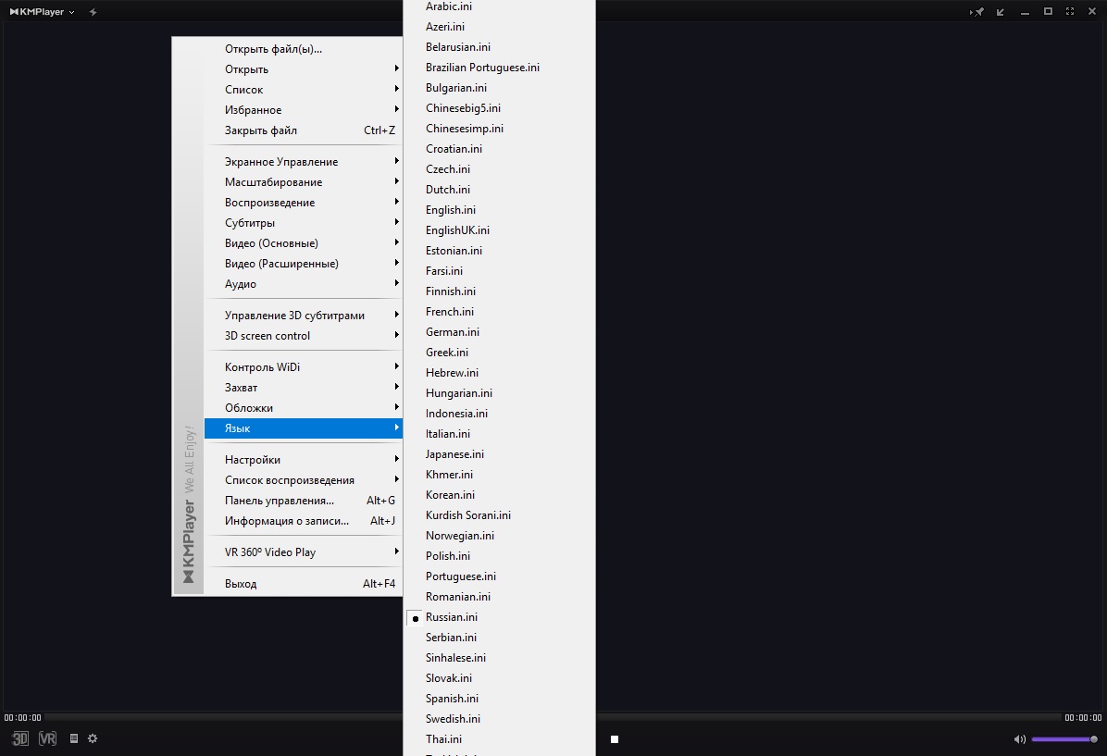Toggle the VR mode icon

47,738
